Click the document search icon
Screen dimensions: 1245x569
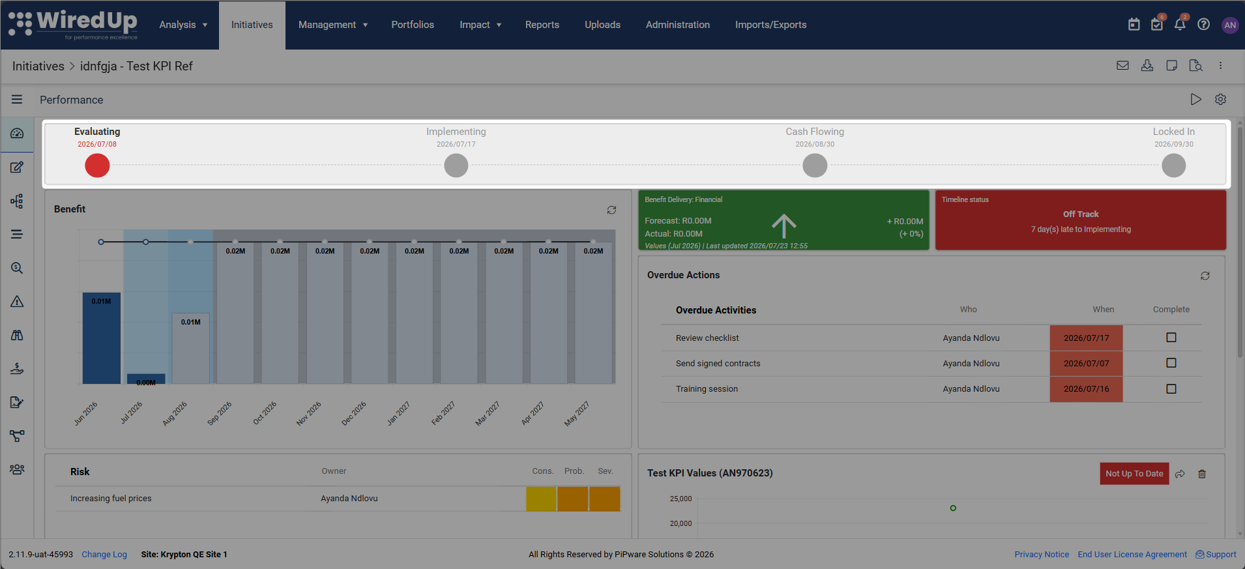(x=1195, y=65)
